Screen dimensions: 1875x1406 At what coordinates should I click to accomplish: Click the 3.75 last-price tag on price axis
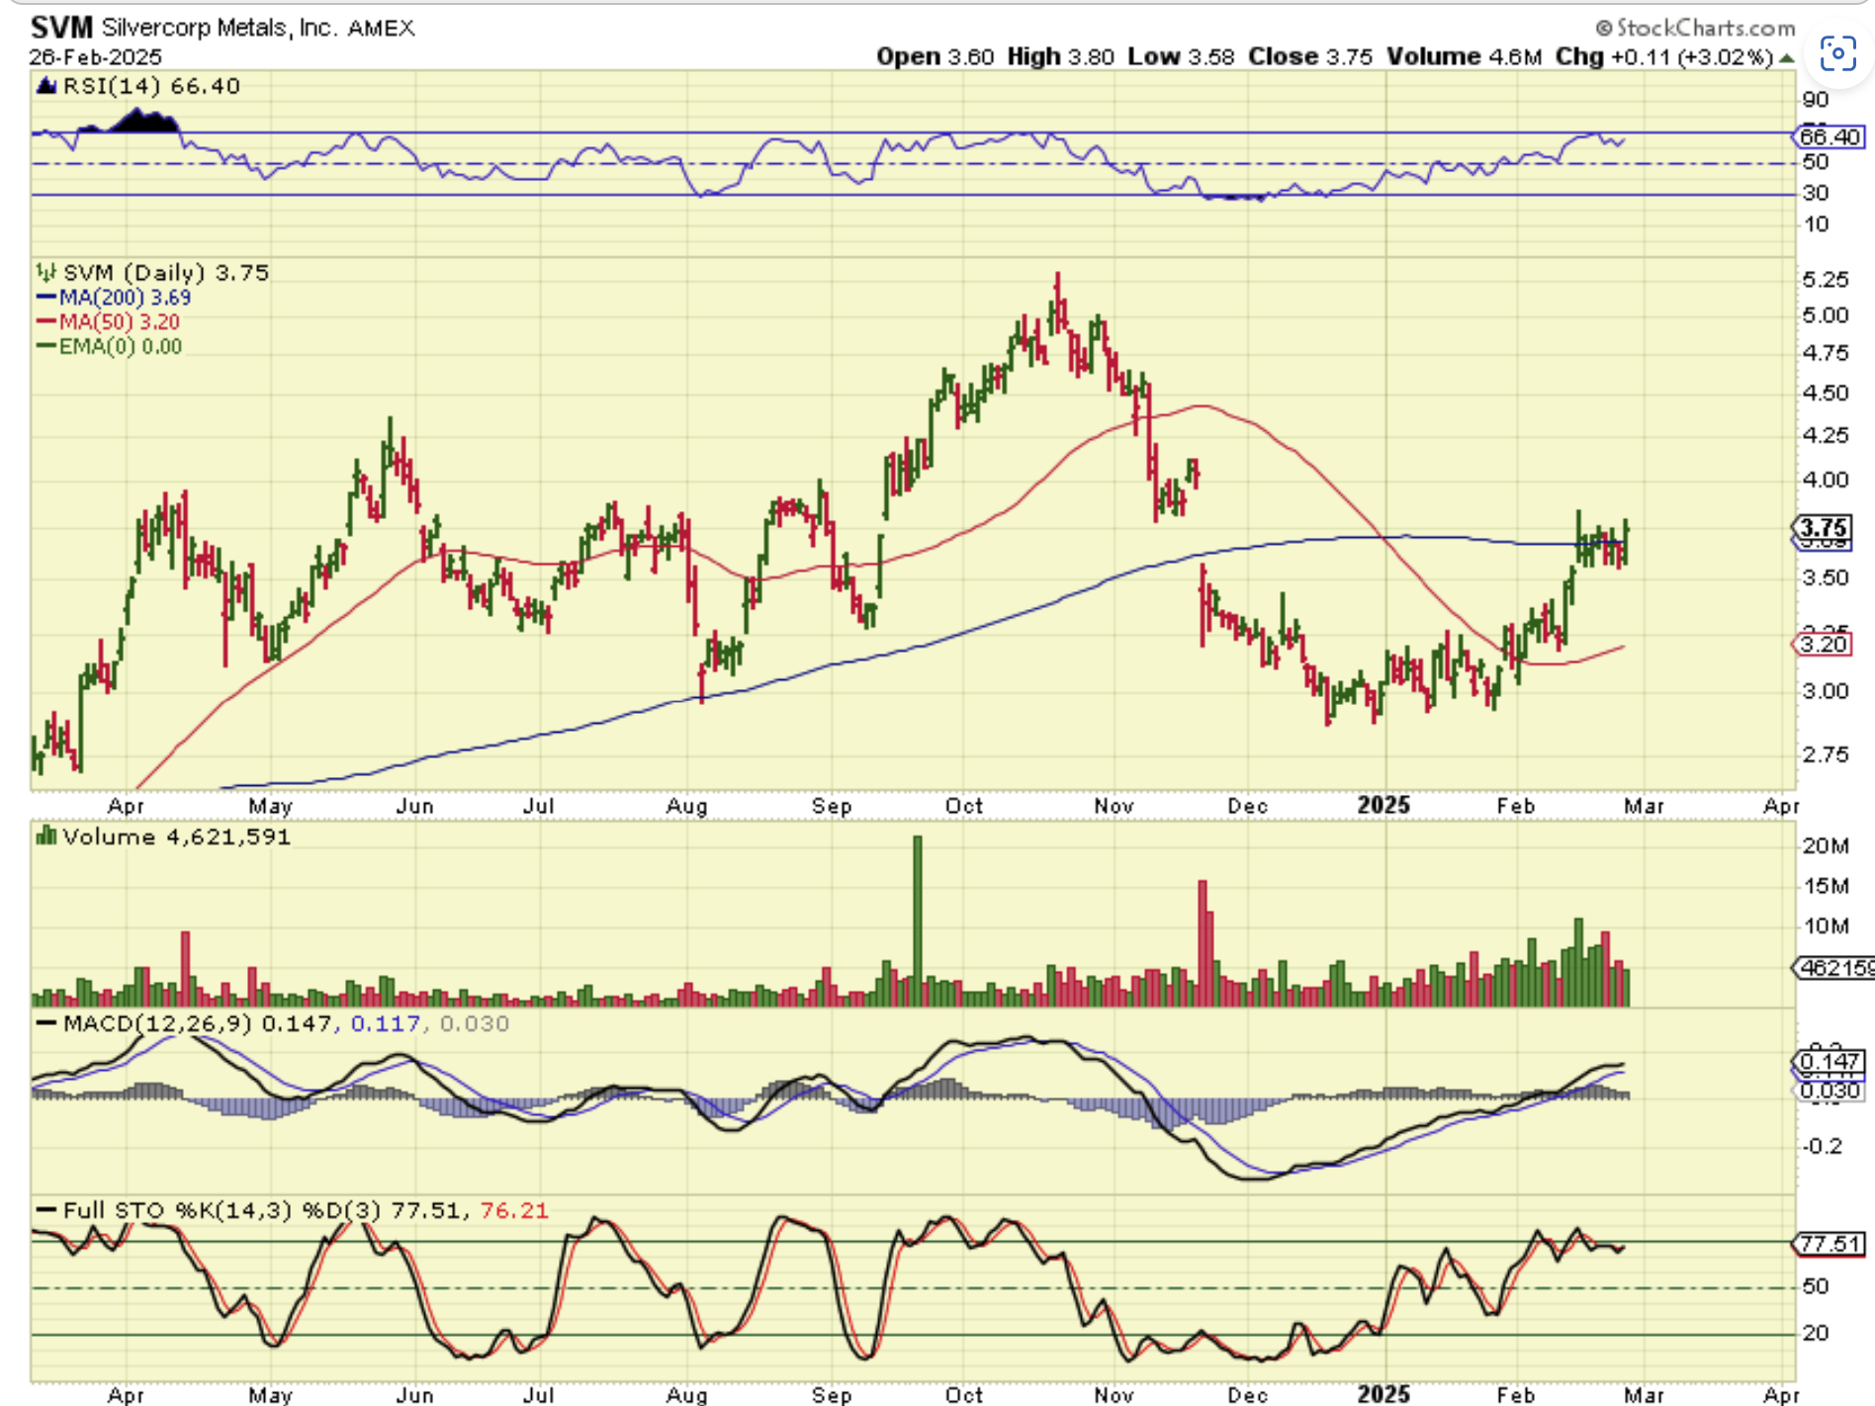click(1823, 529)
